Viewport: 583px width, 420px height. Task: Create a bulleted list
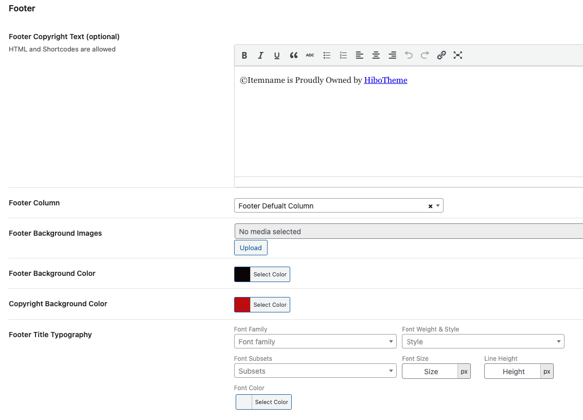[327, 56]
